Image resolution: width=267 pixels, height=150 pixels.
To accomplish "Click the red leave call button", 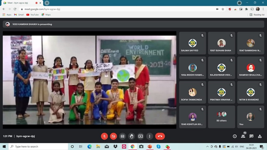I will click(x=160, y=136).
